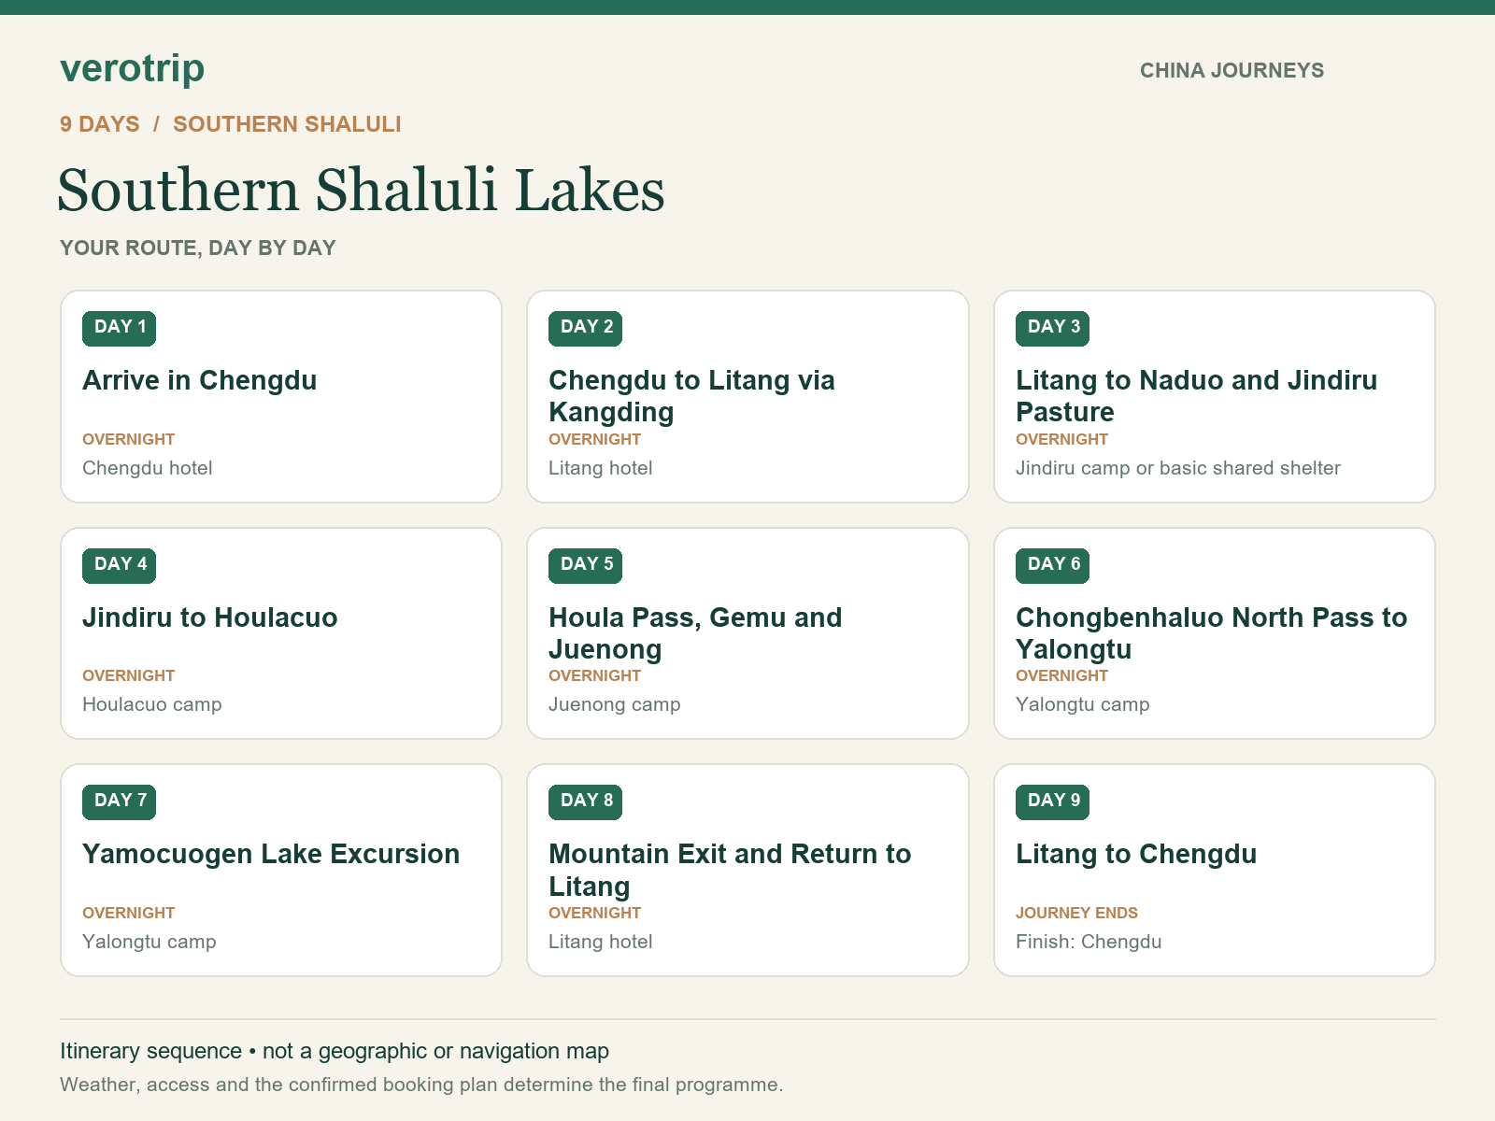1495x1121 pixels.
Task: Select the DAY 6 badge
Action: pos(1053,565)
